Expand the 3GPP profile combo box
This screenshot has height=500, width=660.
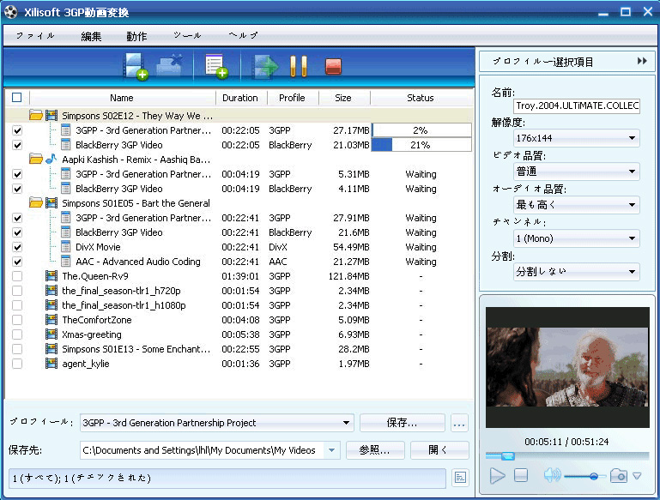tap(216, 423)
